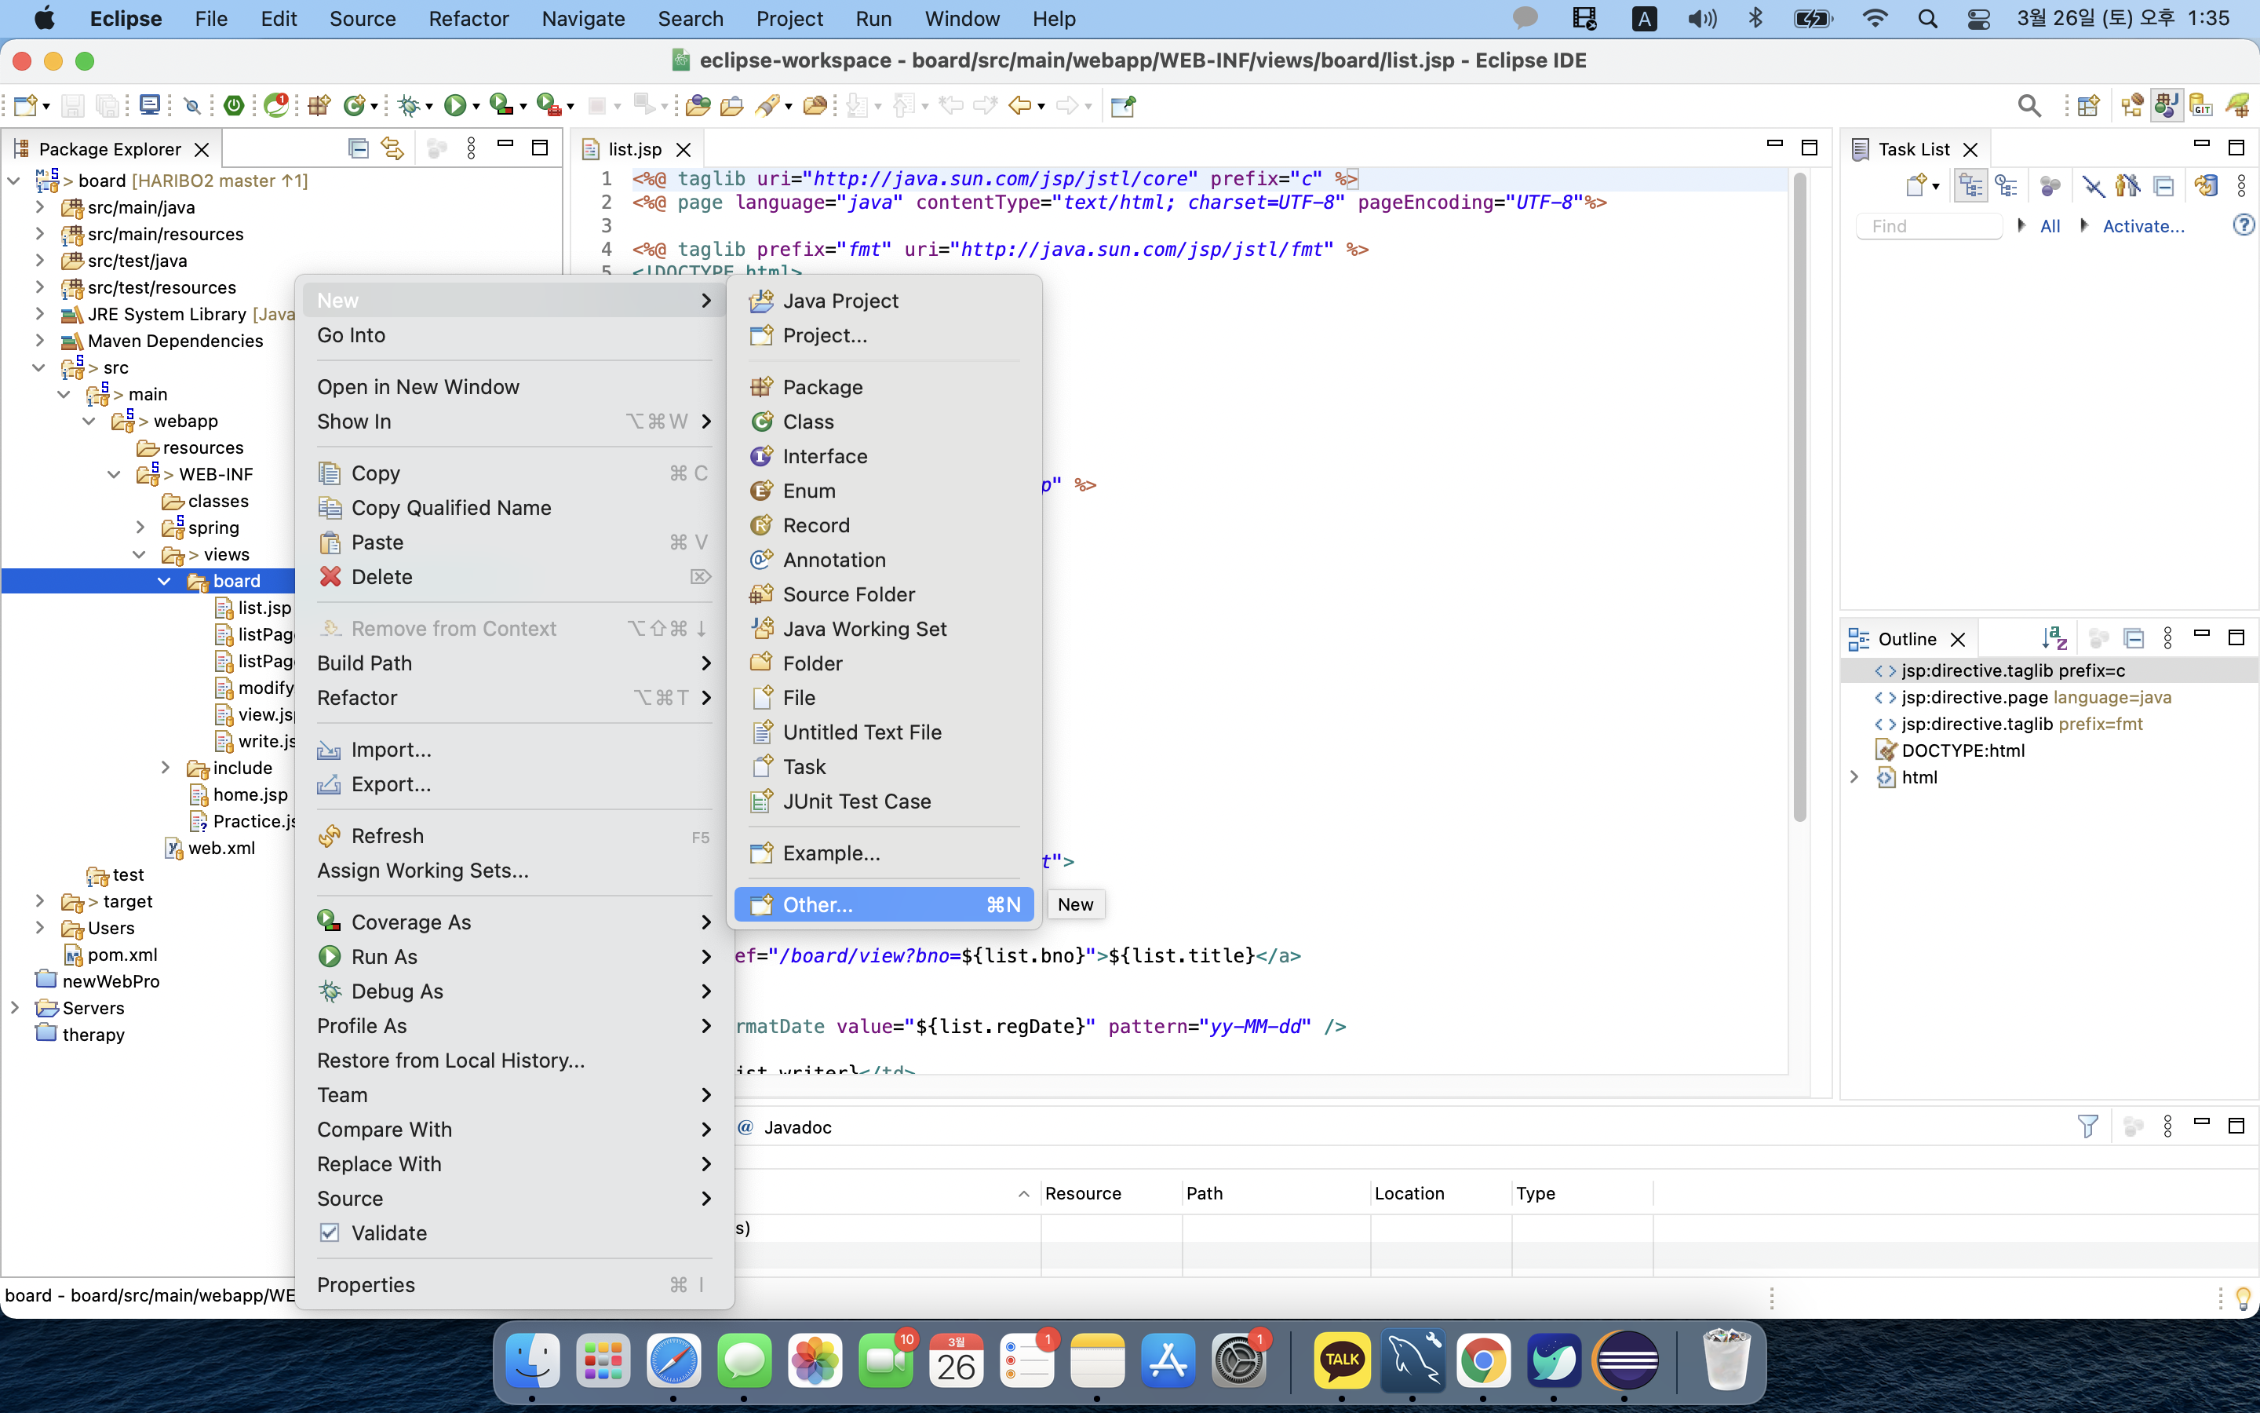Click the Run toolbar button
2260x1413 pixels.
pyautogui.click(x=455, y=106)
